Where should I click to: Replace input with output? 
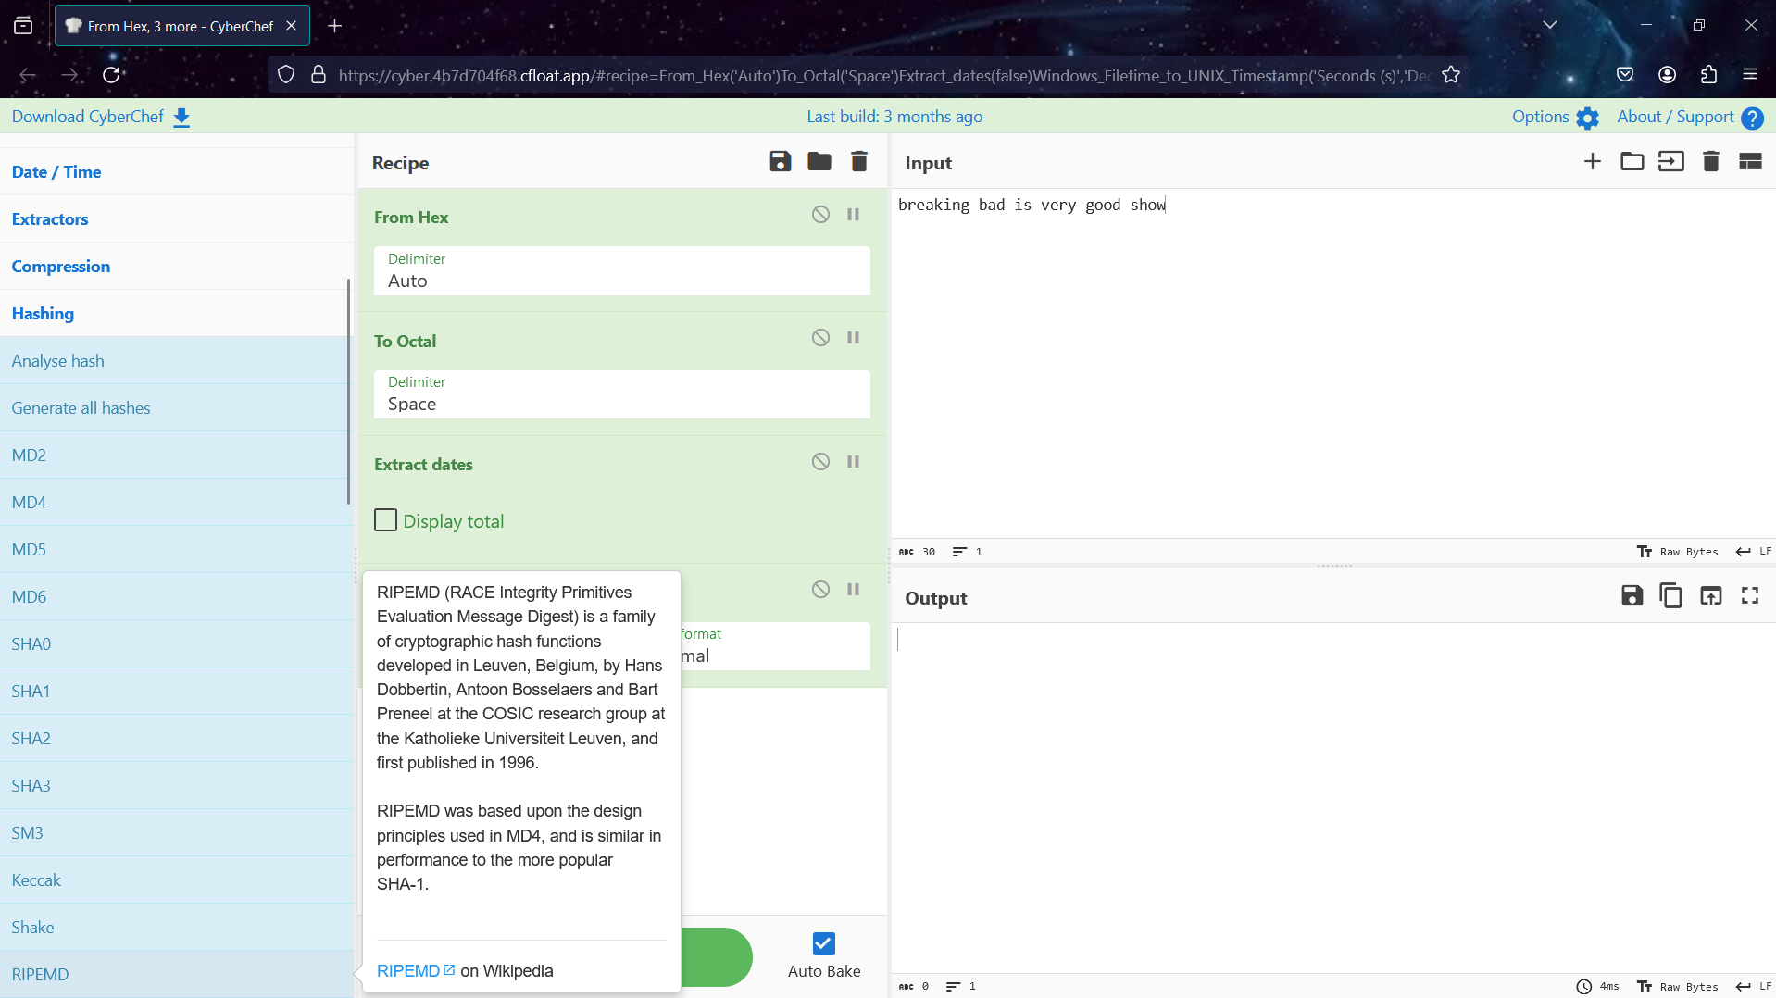[x=1711, y=596]
